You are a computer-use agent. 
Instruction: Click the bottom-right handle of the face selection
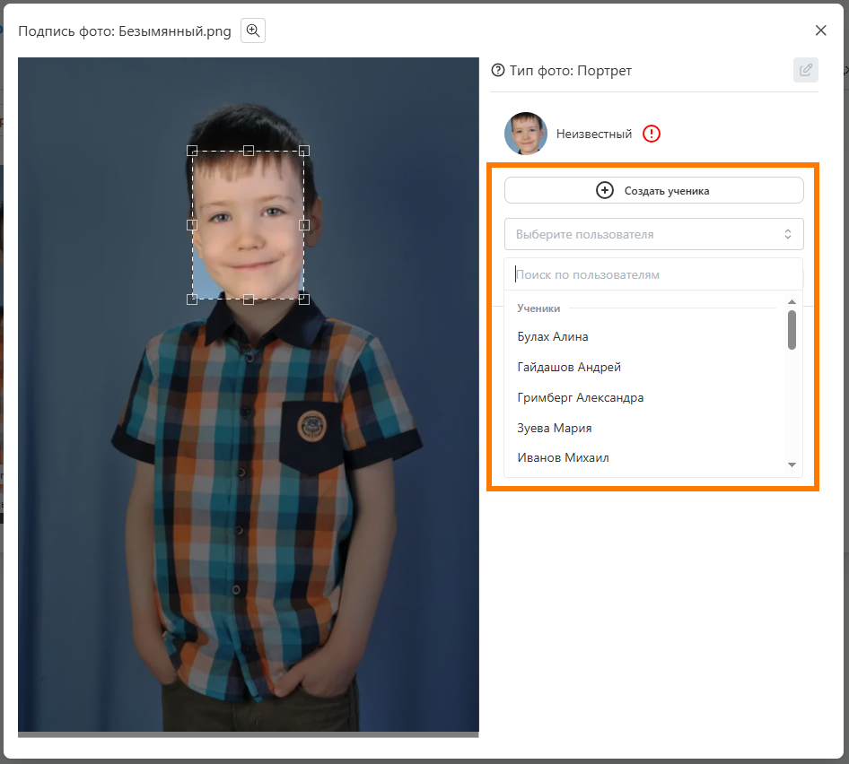[304, 299]
